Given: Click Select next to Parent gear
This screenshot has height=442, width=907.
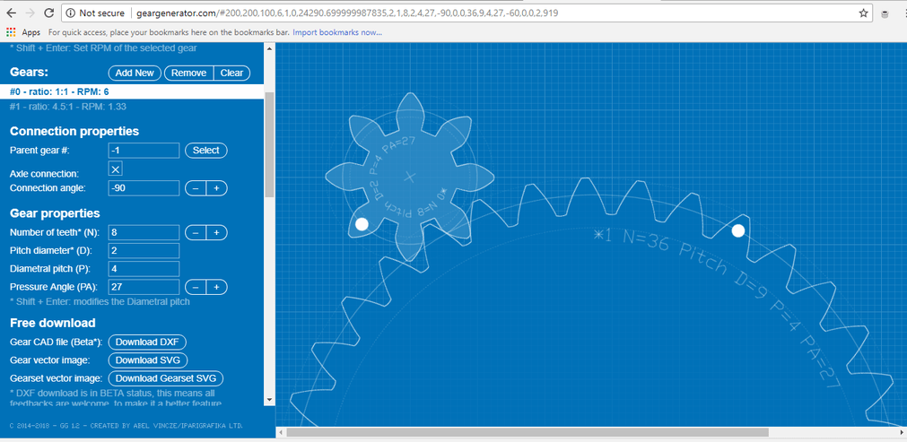Looking at the screenshot, I should click(206, 151).
